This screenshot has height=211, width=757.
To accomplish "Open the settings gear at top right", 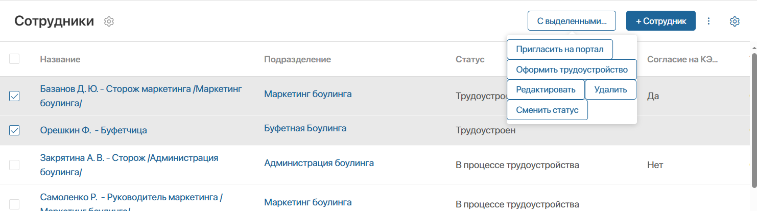I will 735,21.
